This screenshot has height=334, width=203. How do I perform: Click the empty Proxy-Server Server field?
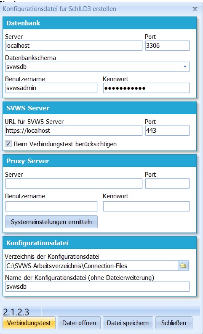tap(74, 183)
